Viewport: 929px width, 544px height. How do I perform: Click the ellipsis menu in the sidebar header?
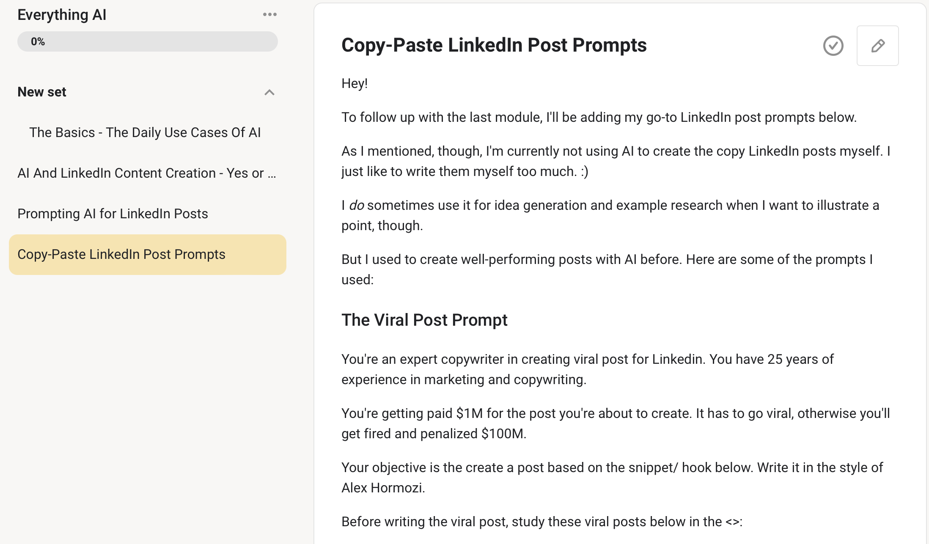click(269, 14)
